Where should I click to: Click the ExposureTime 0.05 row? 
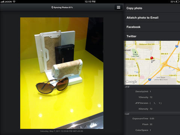152,118
